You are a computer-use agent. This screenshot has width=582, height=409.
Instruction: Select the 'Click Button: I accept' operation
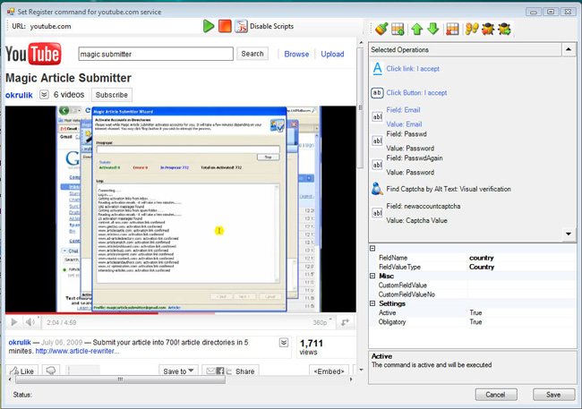pyautogui.click(x=416, y=93)
